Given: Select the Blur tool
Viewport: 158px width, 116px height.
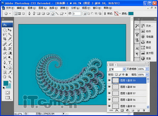Looking at the screenshot, I should [4, 58].
